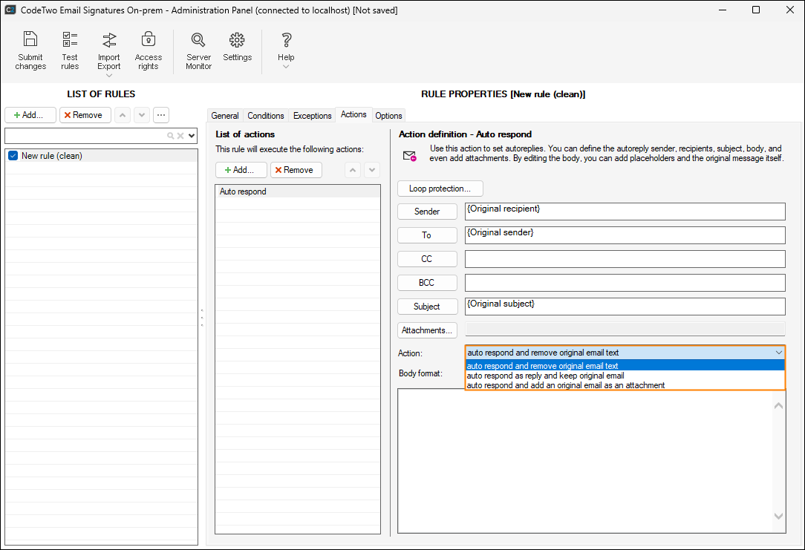The width and height of the screenshot is (805, 550).
Task: Uncheck the New rule (clean) checkbox
Action: coord(13,156)
